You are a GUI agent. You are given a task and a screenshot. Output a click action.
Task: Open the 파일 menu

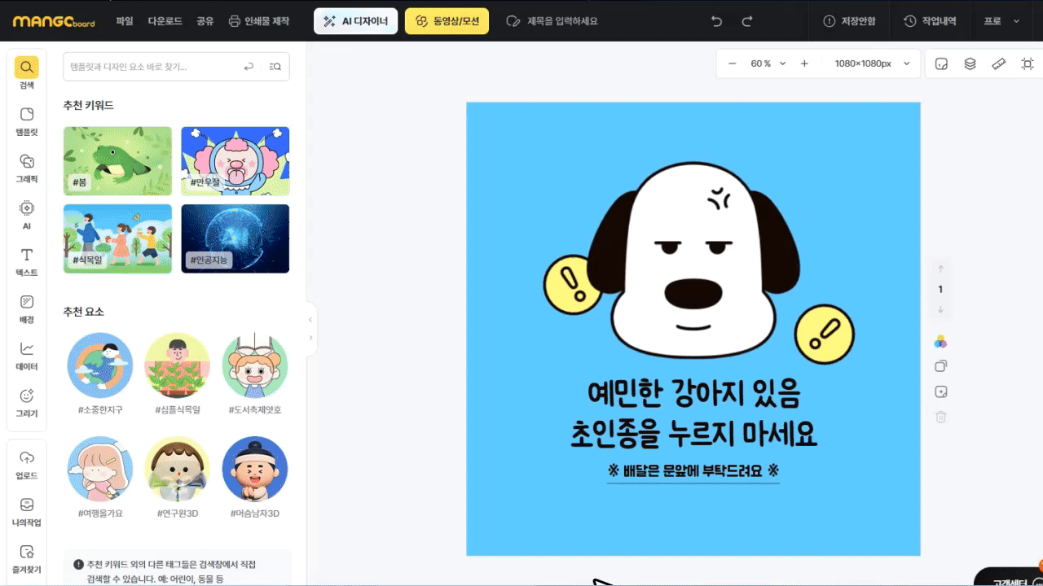[125, 21]
